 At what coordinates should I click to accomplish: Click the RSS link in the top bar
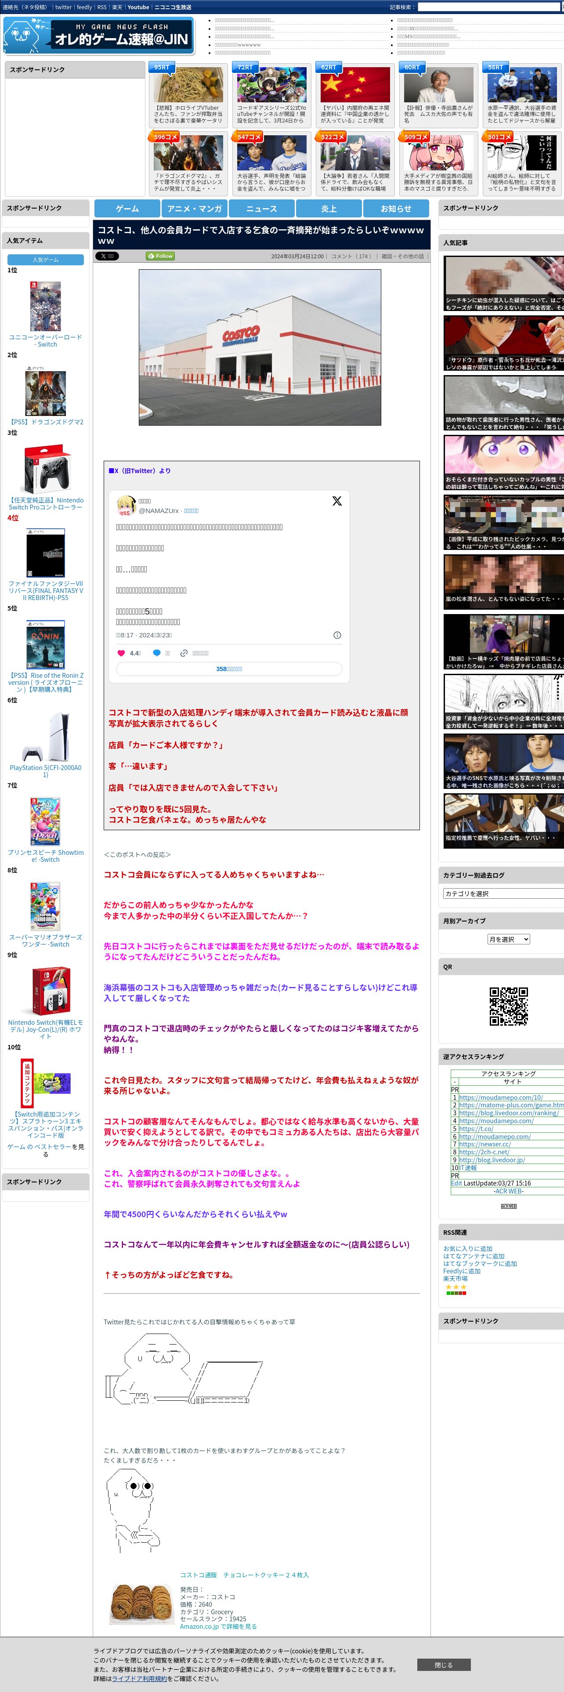[102, 7]
